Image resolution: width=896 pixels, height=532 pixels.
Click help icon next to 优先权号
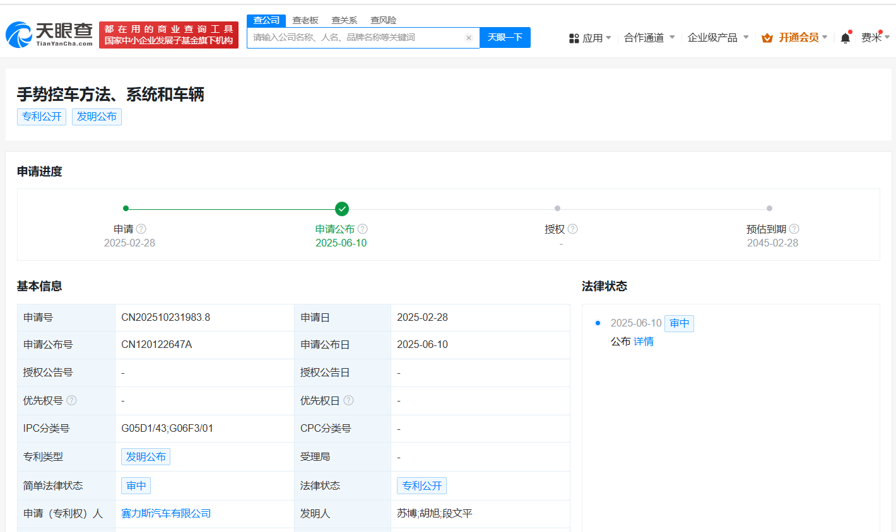click(x=72, y=400)
